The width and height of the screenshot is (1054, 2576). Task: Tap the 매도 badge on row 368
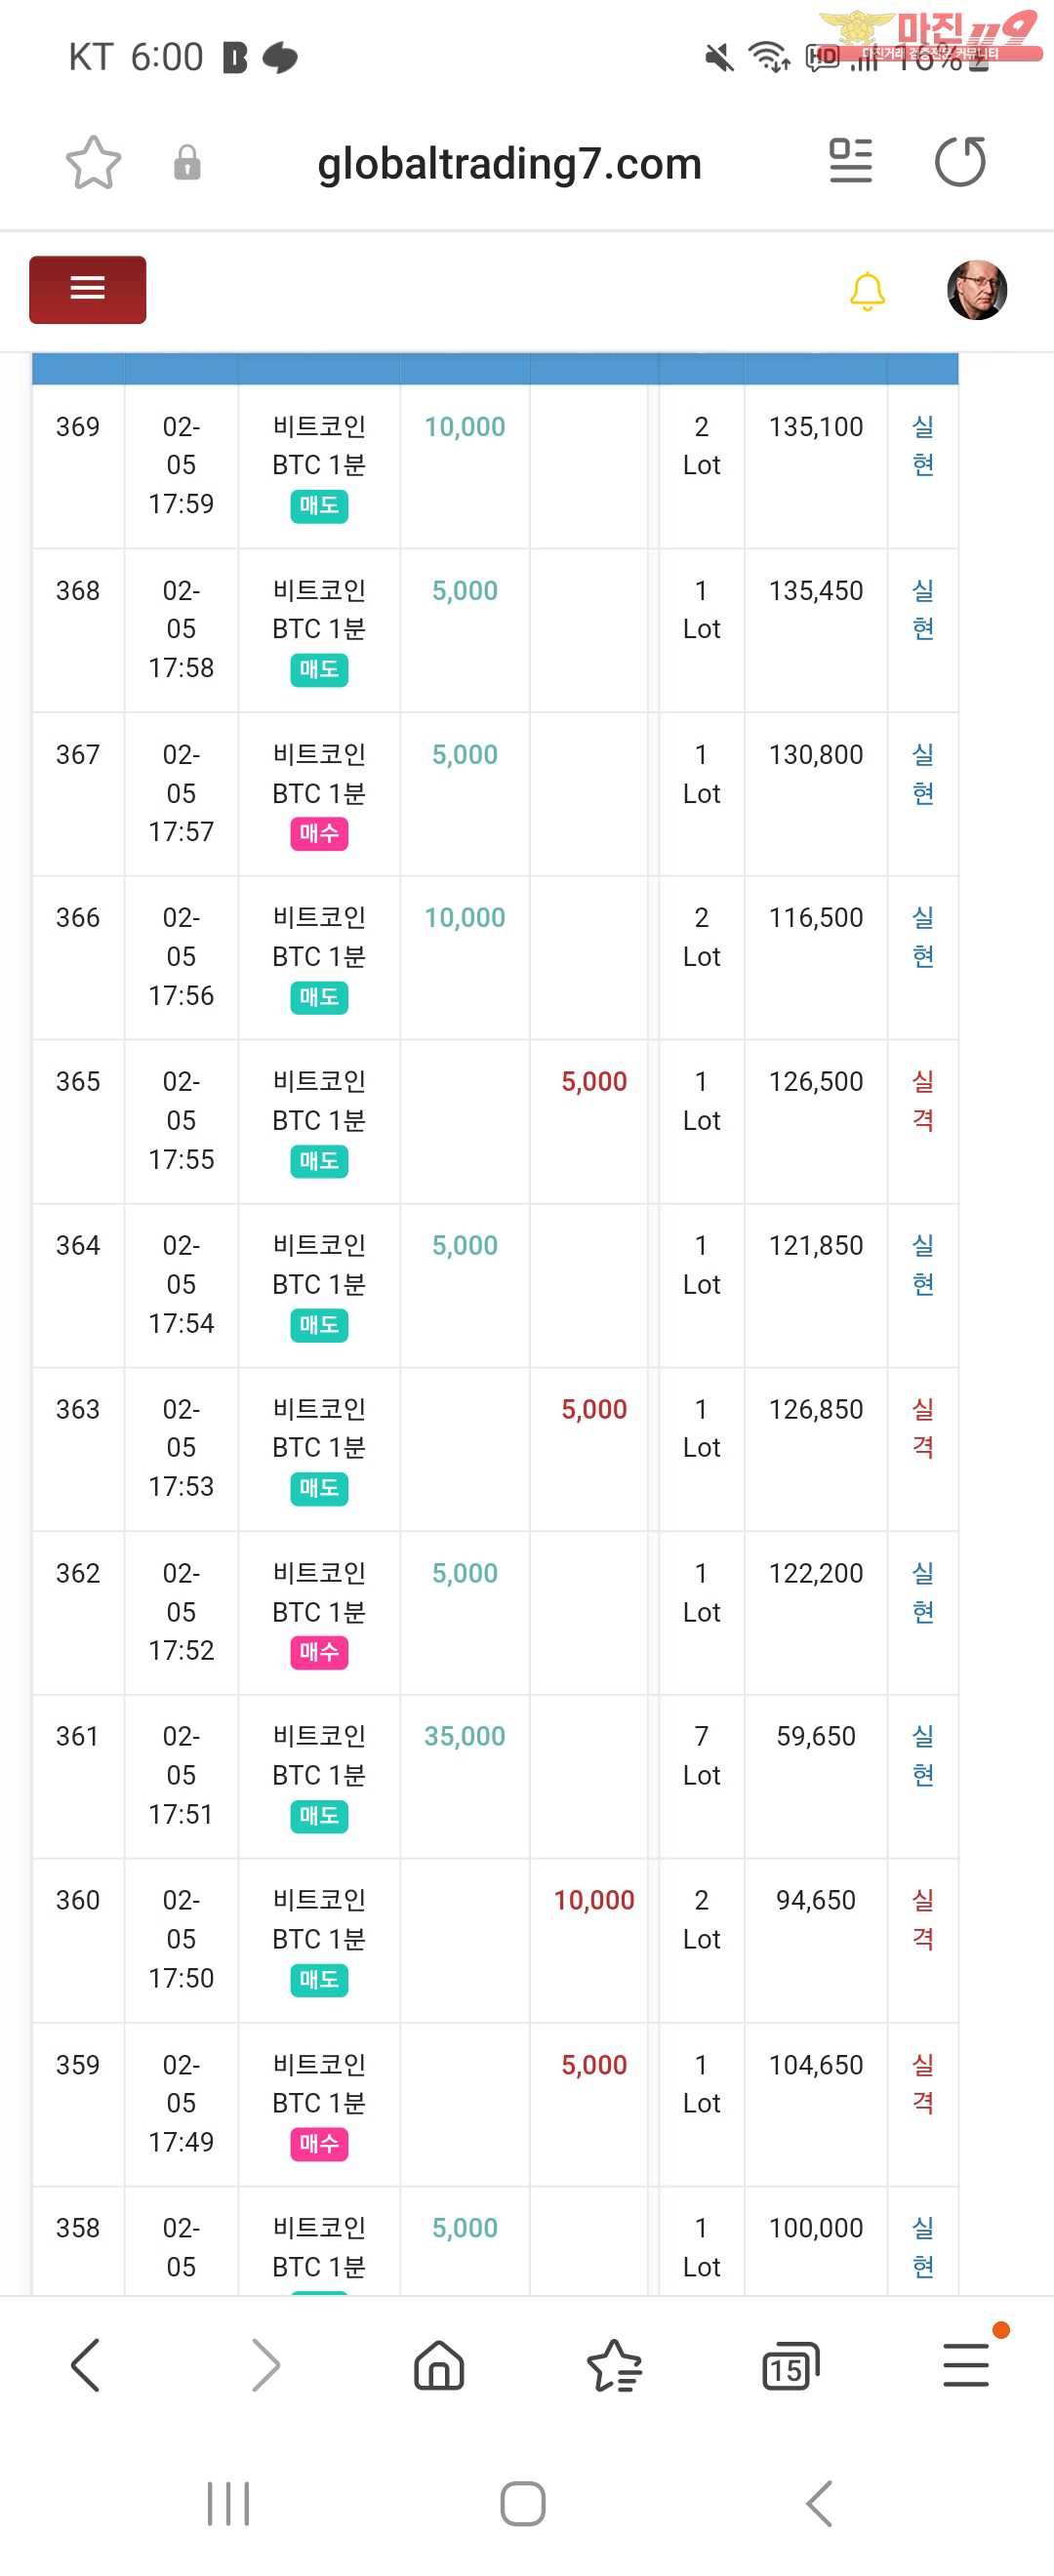319,669
